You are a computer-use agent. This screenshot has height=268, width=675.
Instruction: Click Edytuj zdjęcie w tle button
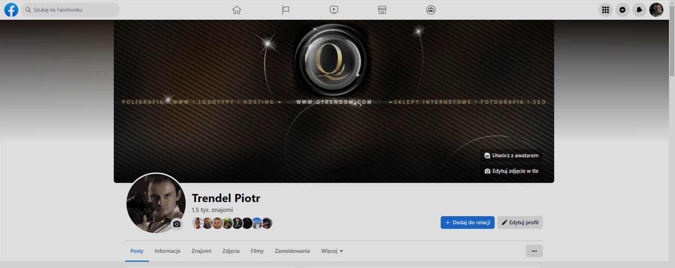tap(512, 171)
